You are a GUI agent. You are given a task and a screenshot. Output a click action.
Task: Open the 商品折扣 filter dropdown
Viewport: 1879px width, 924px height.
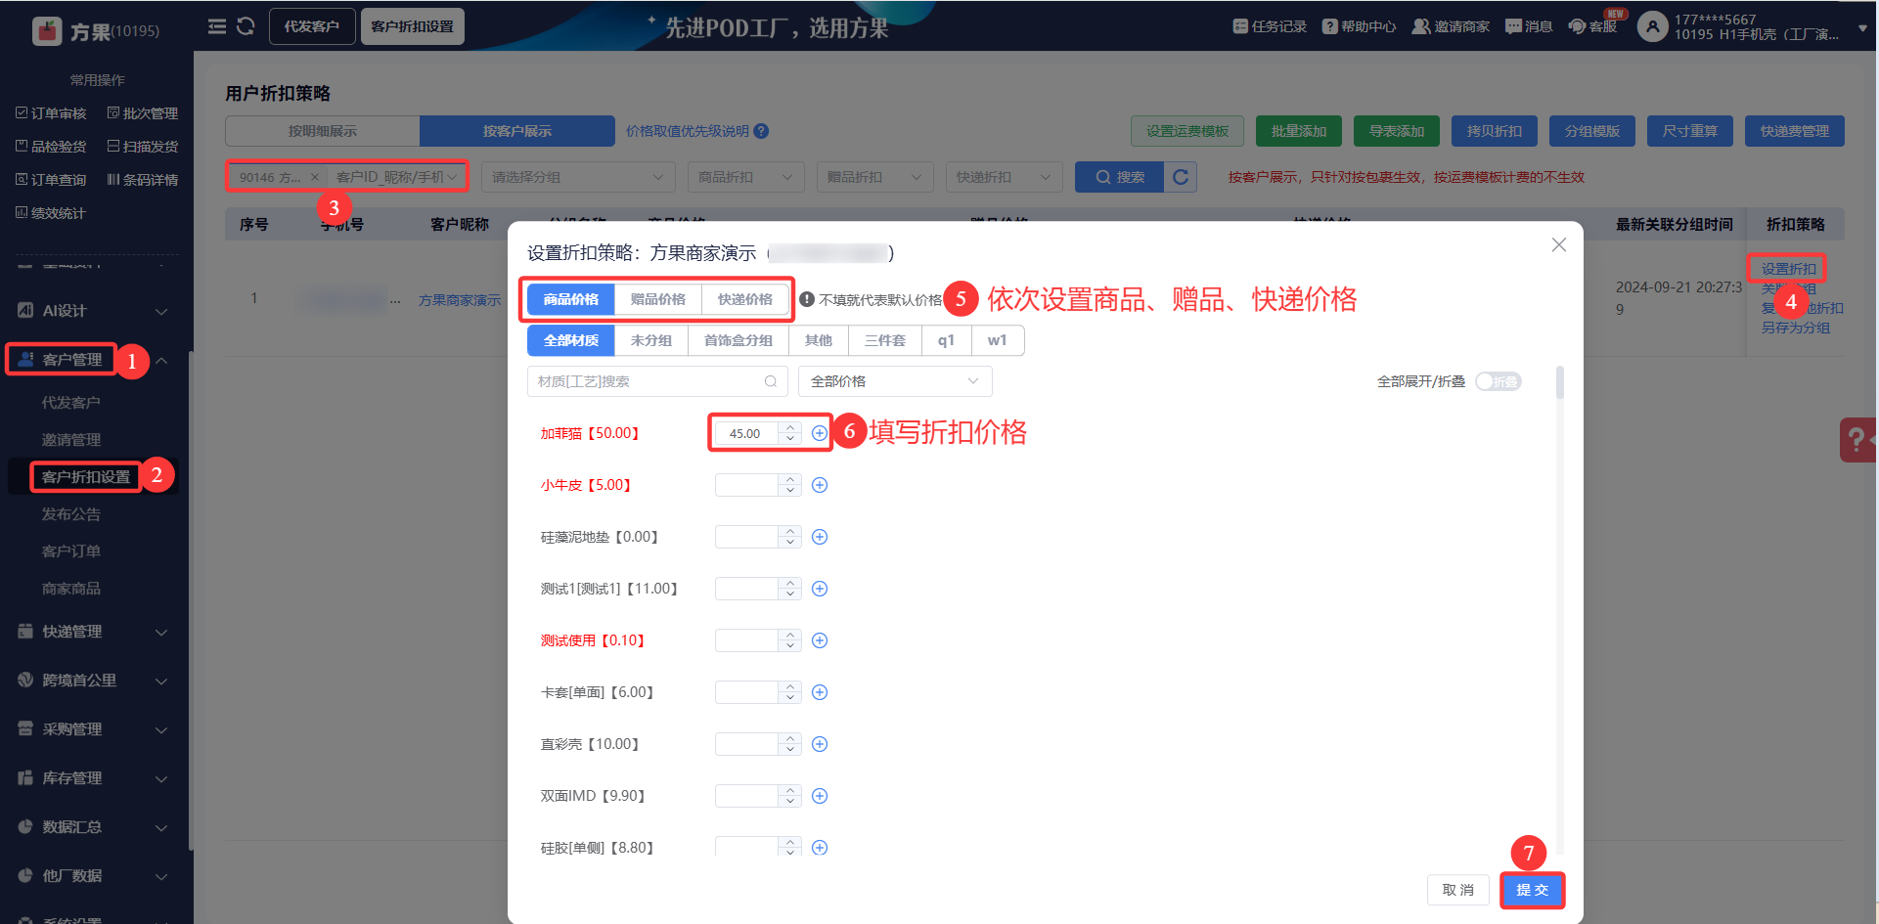(745, 177)
